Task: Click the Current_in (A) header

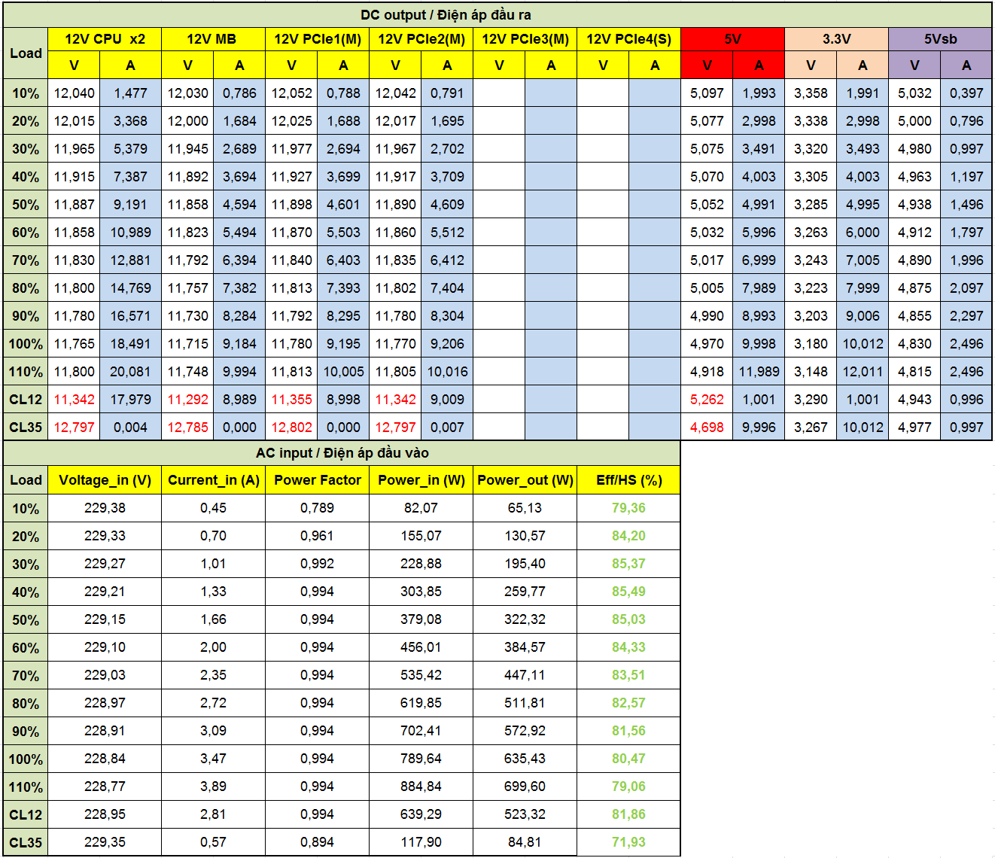Action: coord(213,480)
